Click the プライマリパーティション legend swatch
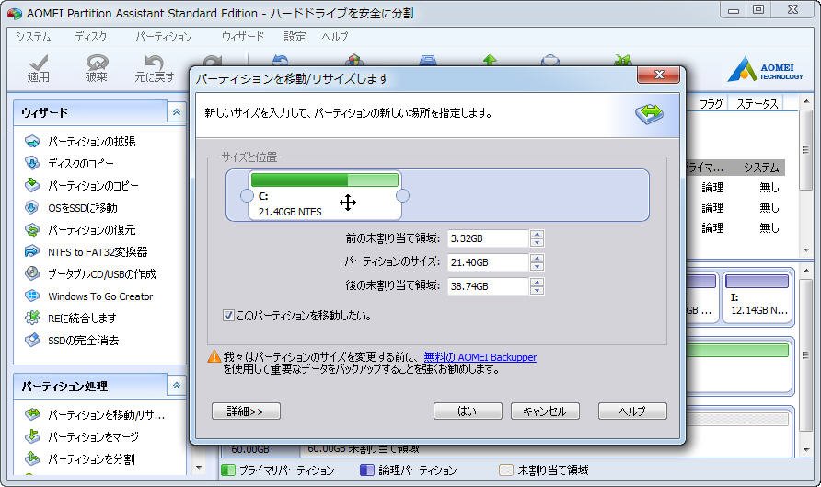The image size is (821, 487). click(x=227, y=470)
